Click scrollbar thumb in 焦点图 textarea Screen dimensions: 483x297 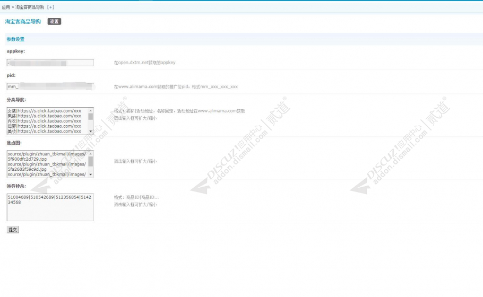(x=91, y=161)
